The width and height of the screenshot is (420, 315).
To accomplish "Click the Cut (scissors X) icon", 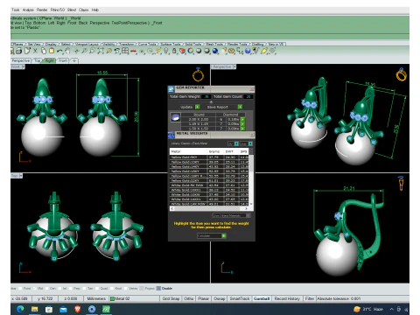I will pos(35,51).
